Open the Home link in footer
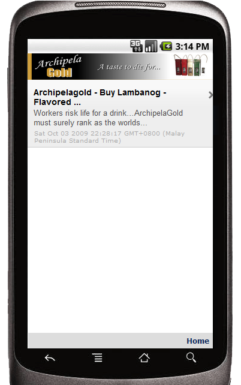Screen dimensions: 241x385 click(198, 341)
